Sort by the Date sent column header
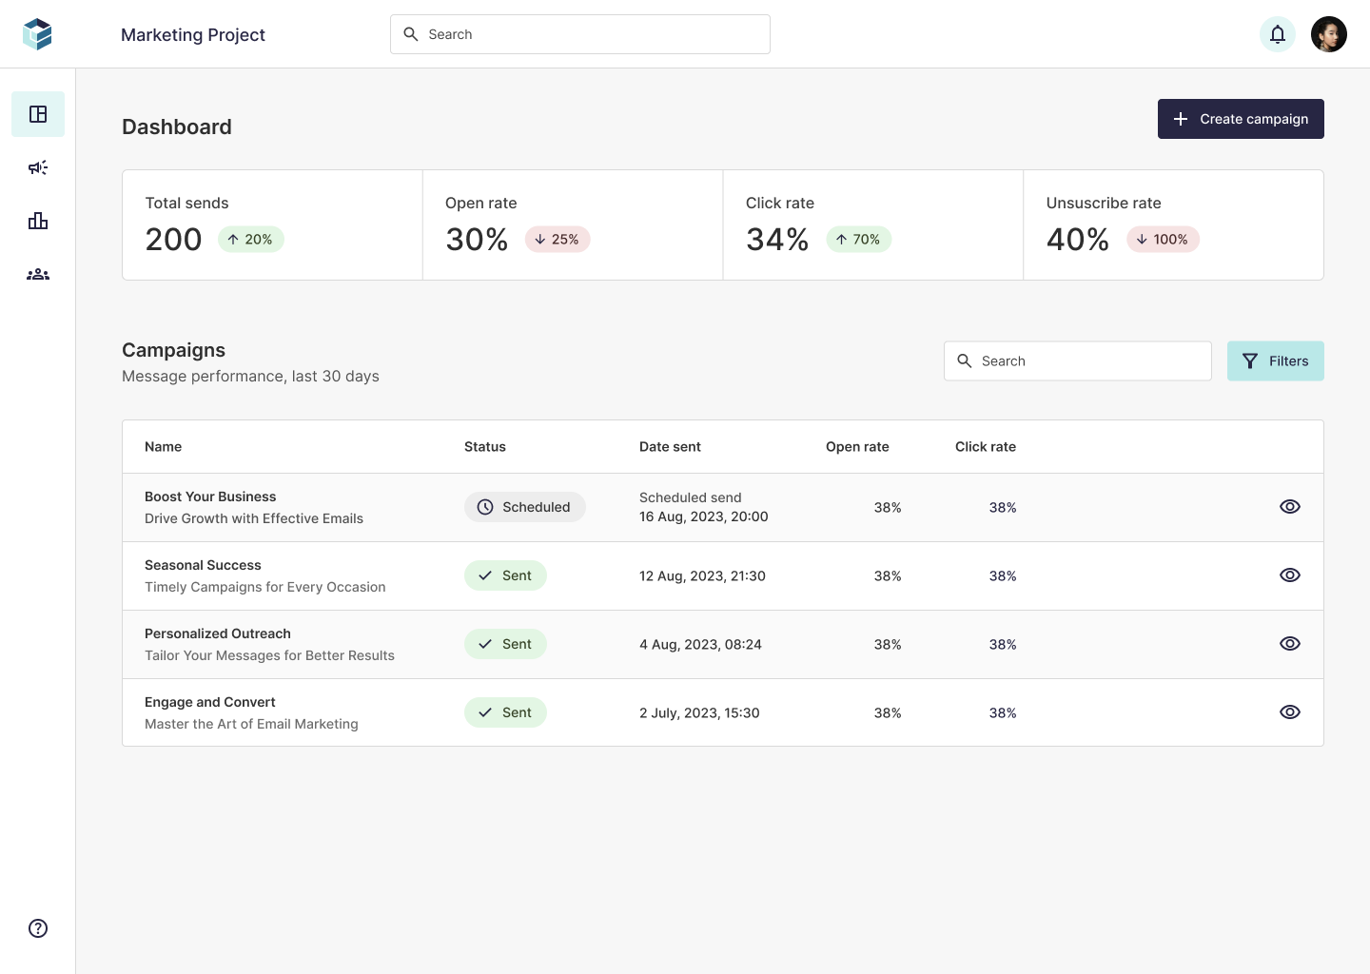Image resolution: width=1370 pixels, height=974 pixels. (x=670, y=447)
